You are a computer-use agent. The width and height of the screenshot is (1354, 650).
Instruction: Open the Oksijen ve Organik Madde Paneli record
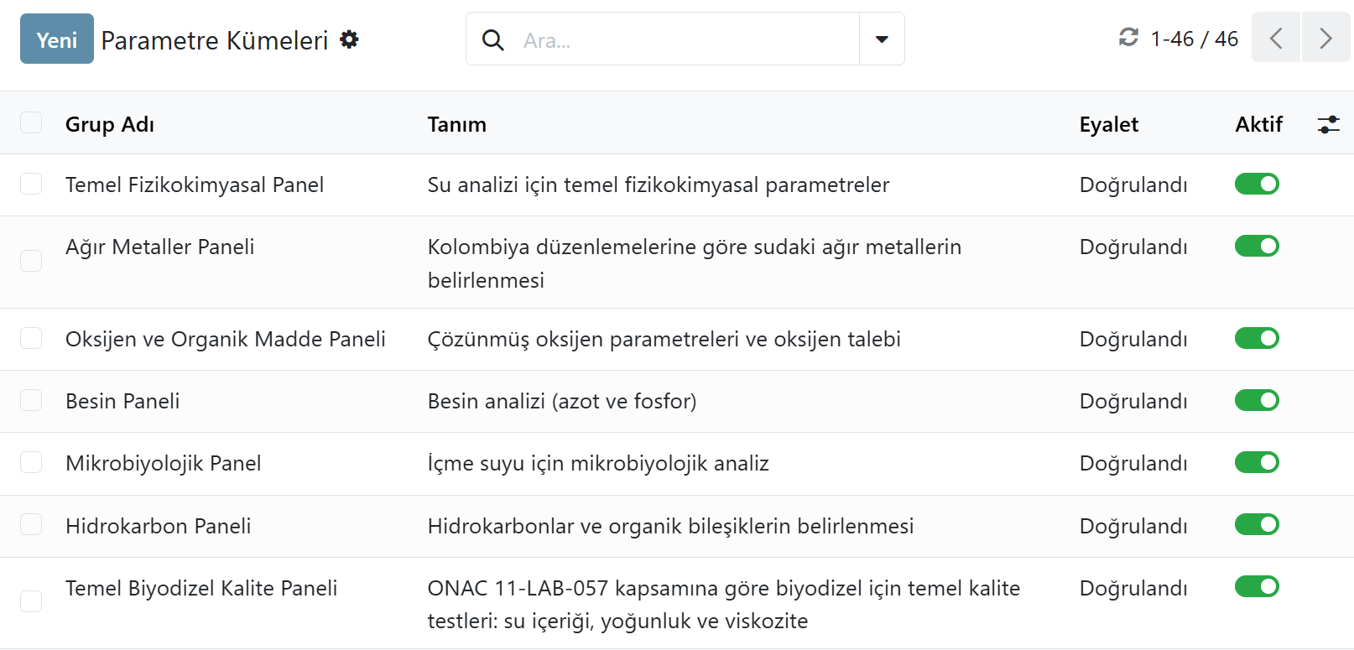225,340
